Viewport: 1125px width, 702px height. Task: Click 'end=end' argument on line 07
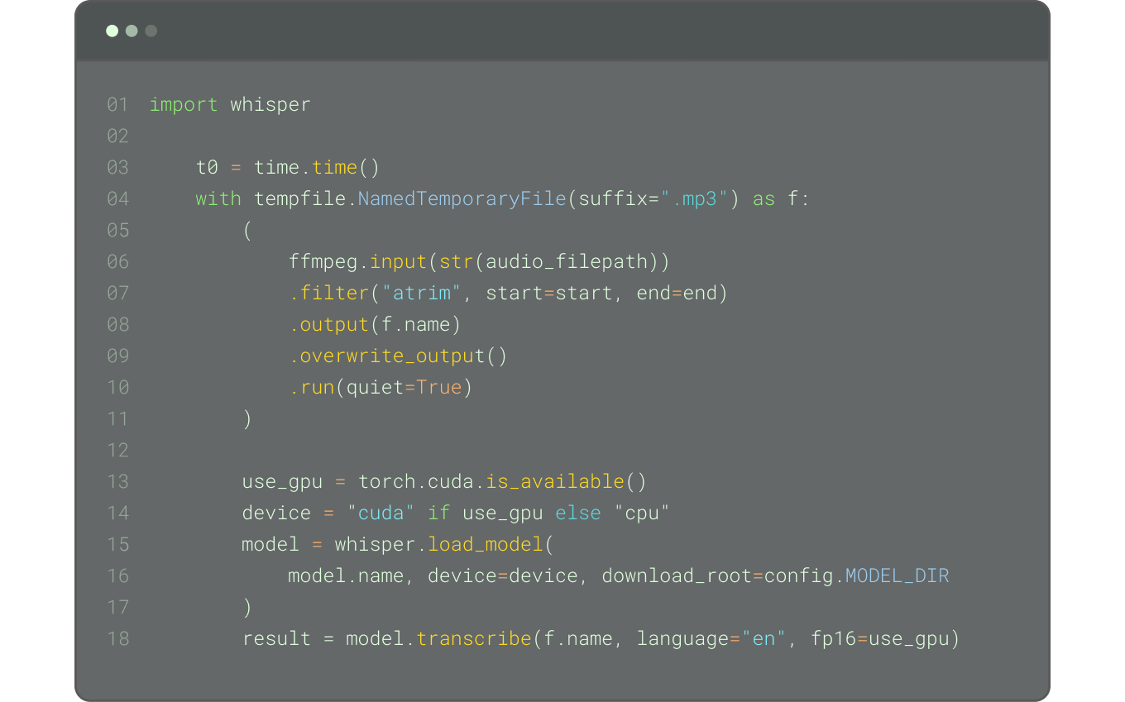pyautogui.click(x=677, y=294)
